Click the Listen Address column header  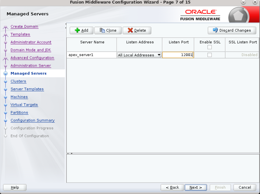(x=139, y=45)
